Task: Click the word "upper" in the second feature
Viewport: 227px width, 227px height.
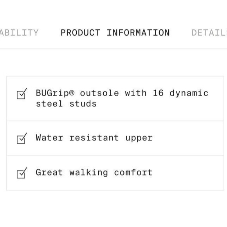Action: click(139, 138)
